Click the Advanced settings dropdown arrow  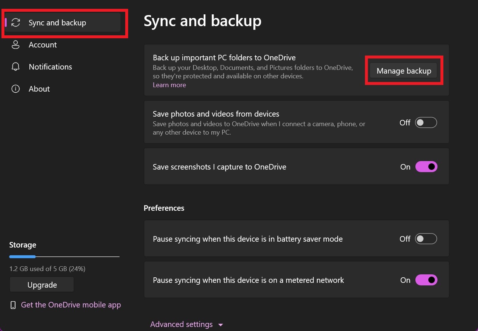tap(221, 325)
